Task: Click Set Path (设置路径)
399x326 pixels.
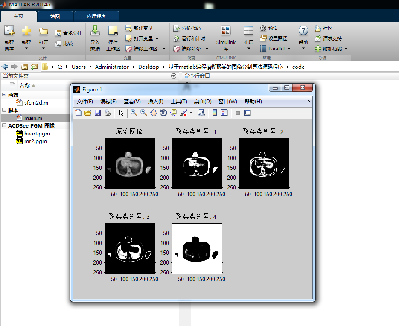Action: [274, 38]
